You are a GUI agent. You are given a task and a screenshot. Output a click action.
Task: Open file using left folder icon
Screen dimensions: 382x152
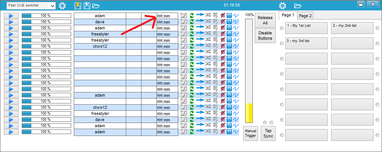[x=96, y=5]
